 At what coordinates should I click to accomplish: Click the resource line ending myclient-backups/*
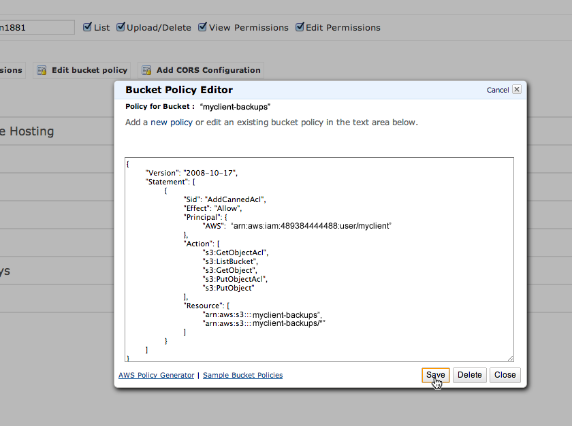(264, 323)
